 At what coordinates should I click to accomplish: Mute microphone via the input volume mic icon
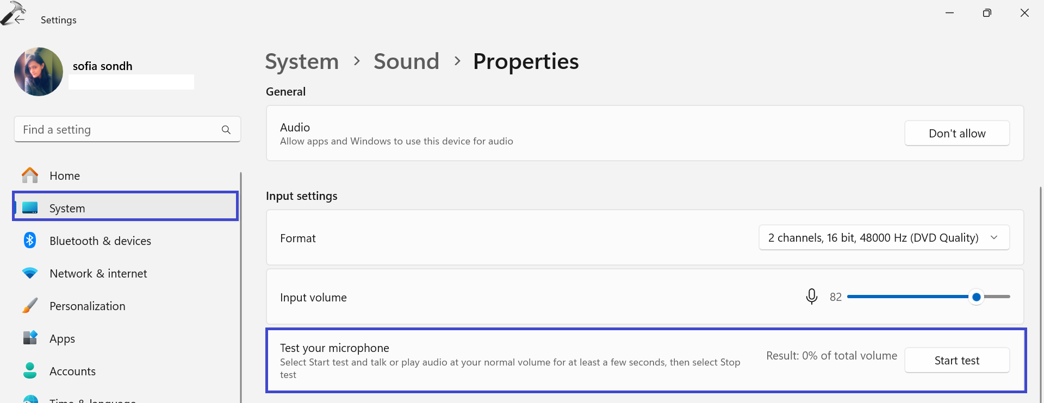click(x=811, y=297)
